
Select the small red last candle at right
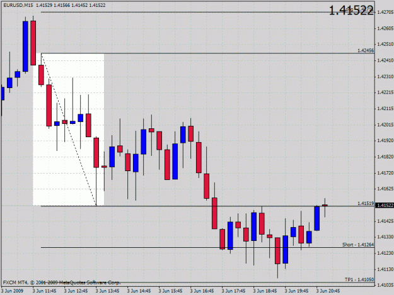pyautogui.click(x=325, y=205)
